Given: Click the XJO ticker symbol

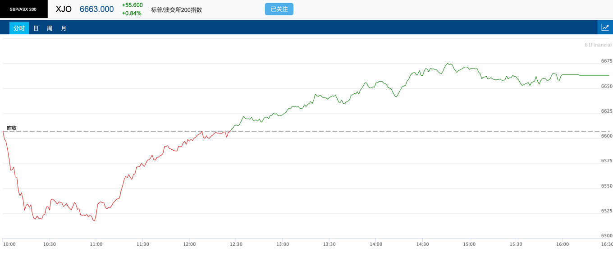Looking at the screenshot, I should tap(64, 9).
